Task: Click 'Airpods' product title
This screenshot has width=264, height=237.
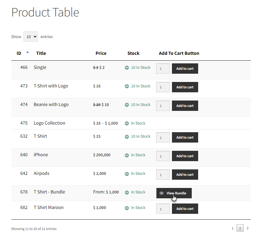Action: click(41, 173)
